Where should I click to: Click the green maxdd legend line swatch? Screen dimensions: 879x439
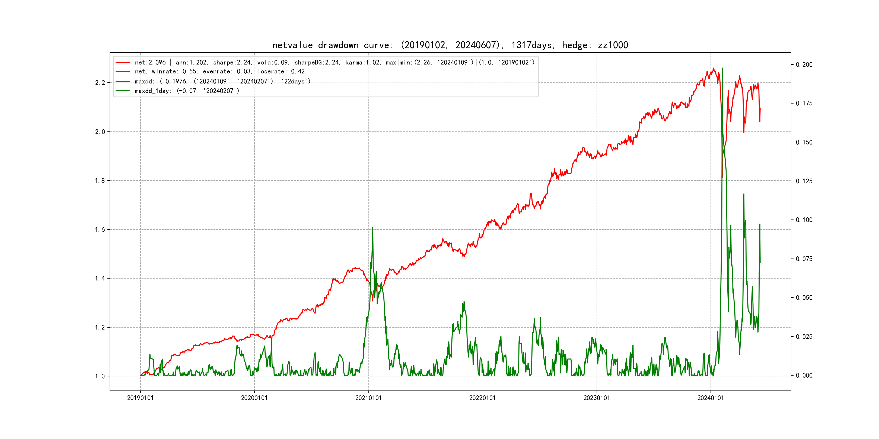coord(123,82)
